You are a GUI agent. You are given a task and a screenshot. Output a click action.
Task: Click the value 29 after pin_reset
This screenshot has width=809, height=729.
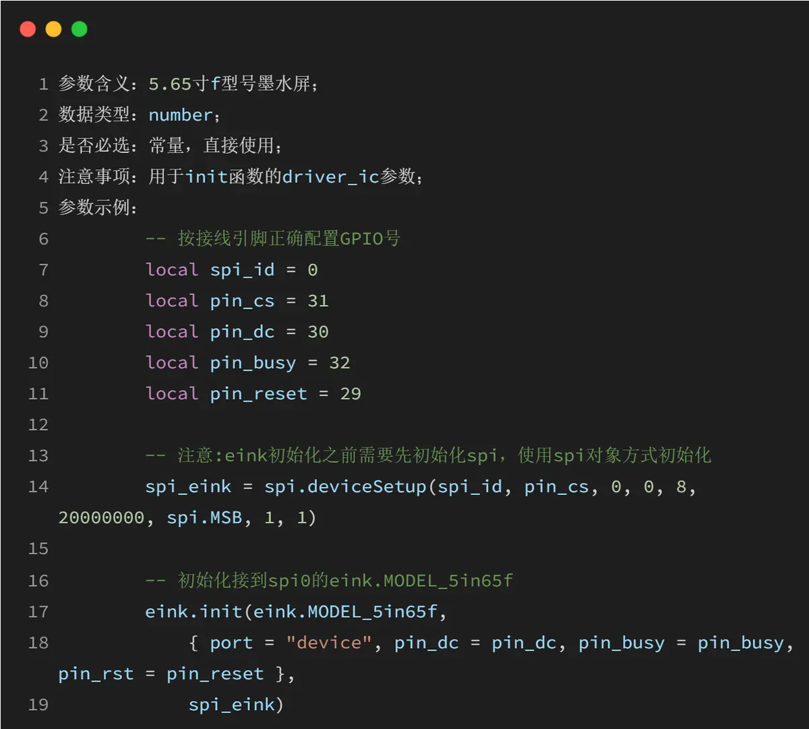click(x=351, y=394)
